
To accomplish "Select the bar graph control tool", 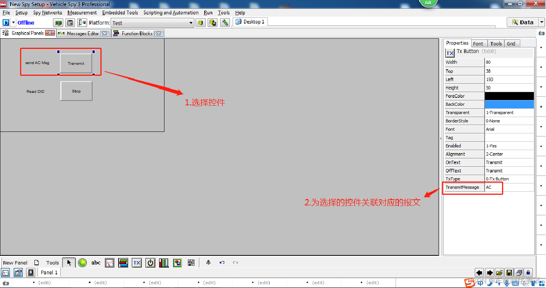I will (x=164, y=262).
